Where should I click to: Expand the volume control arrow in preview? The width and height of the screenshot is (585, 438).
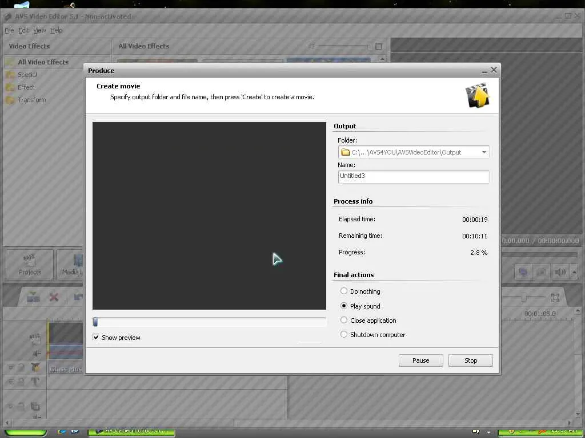click(574, 272)
